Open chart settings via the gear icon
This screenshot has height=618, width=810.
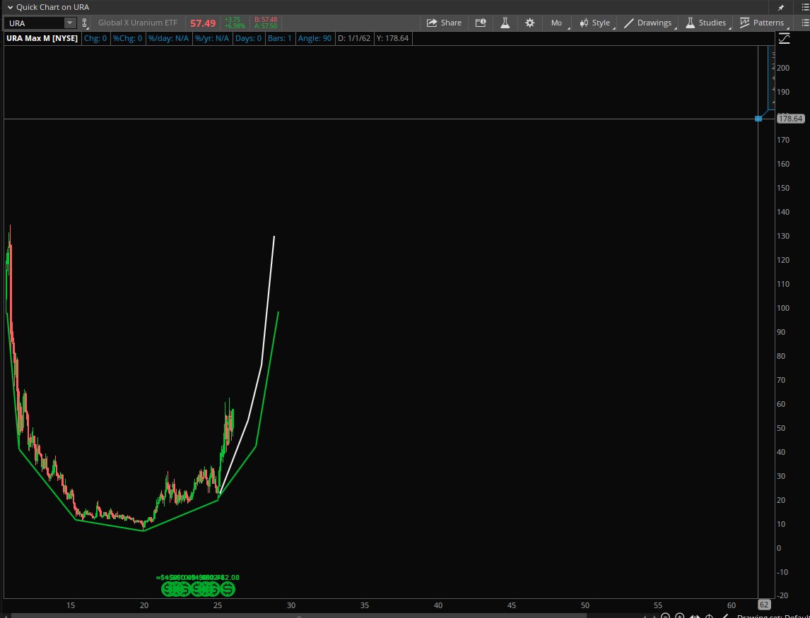click(529, 23)
